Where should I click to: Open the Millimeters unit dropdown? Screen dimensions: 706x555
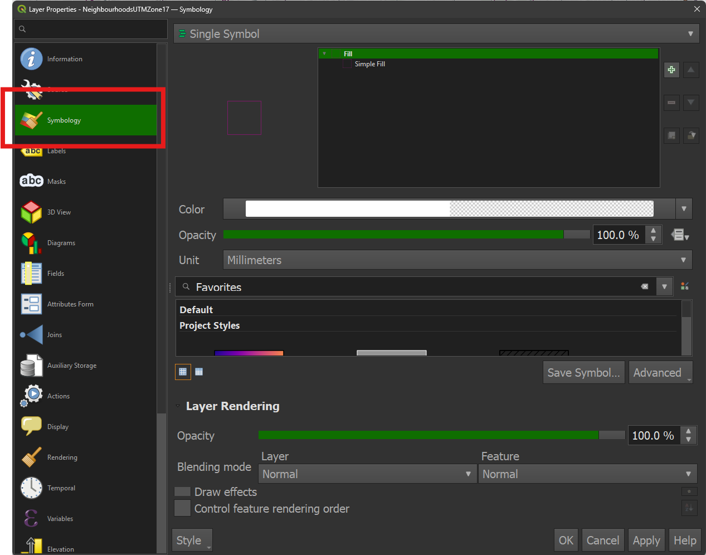[457, 260]
